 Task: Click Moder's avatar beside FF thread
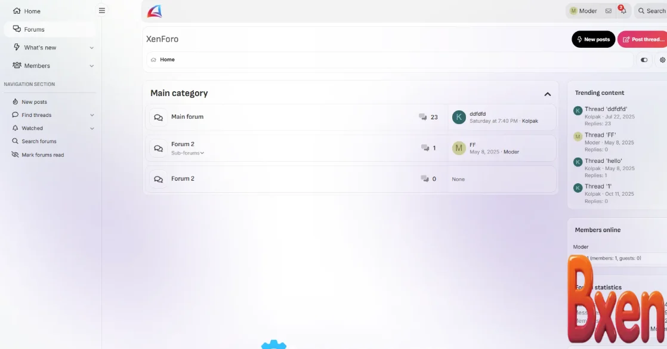[x=458, y=148]
